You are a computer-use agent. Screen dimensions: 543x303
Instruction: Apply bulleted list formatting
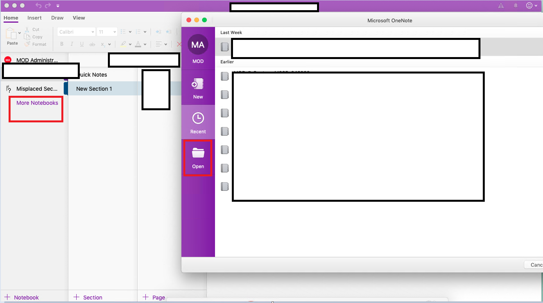pos(123,32)
